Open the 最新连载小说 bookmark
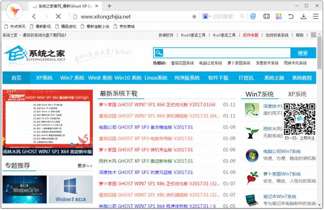The height and width of the screenshot is (210, 324). coord(95,26)
